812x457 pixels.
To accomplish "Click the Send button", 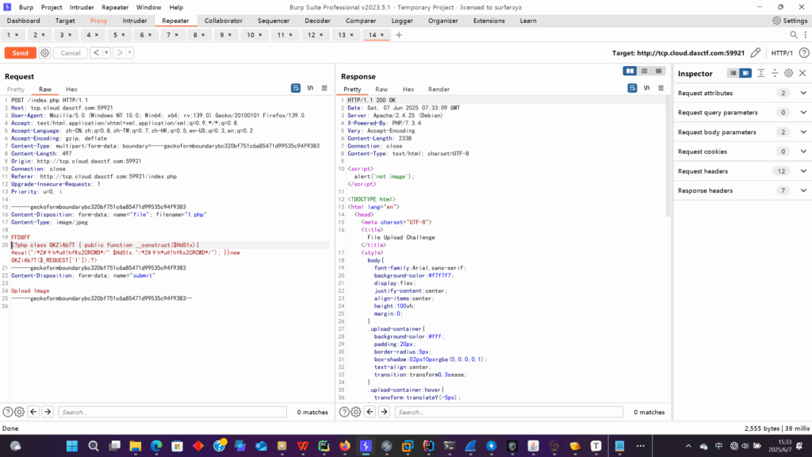I will pos(20,53).
